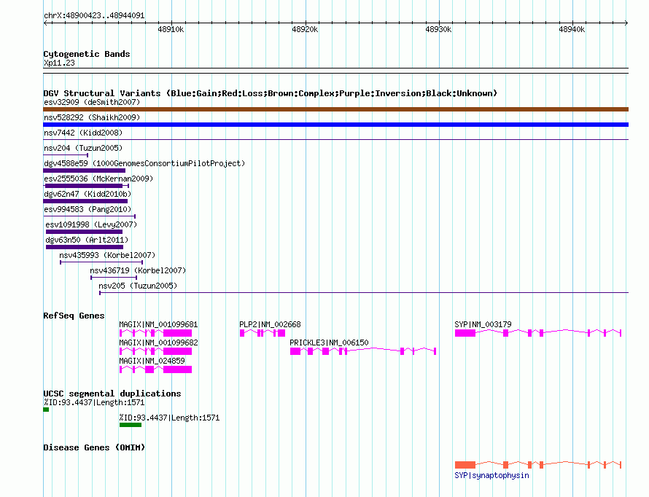This screenshot has height=497, width=649.
Task: Click the dgv63n50 (Arlt2011) label
Action: pos(87,240)
